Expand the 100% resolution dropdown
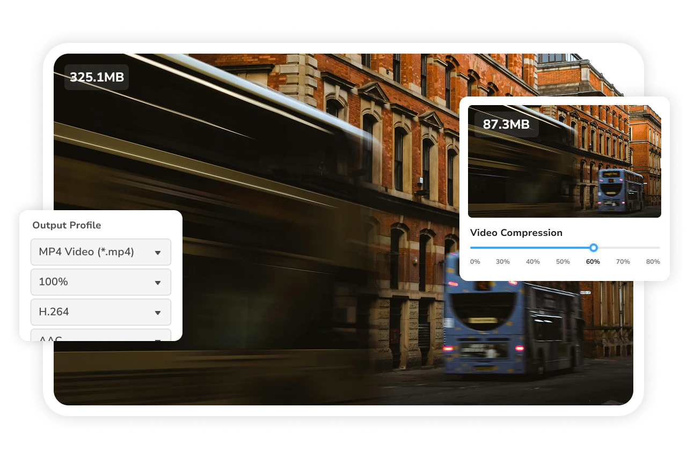Image resolution: width=687 pixels, height=459 pixels. click(x=101, y=282)
